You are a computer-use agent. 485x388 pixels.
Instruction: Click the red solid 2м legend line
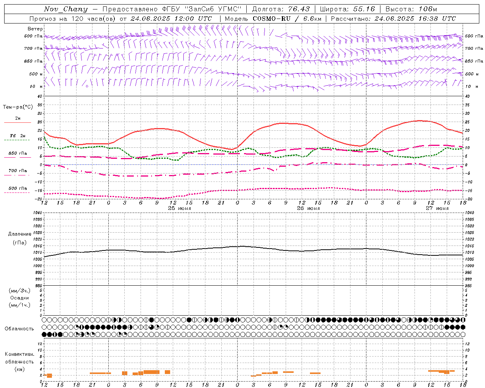coord(17,123)
